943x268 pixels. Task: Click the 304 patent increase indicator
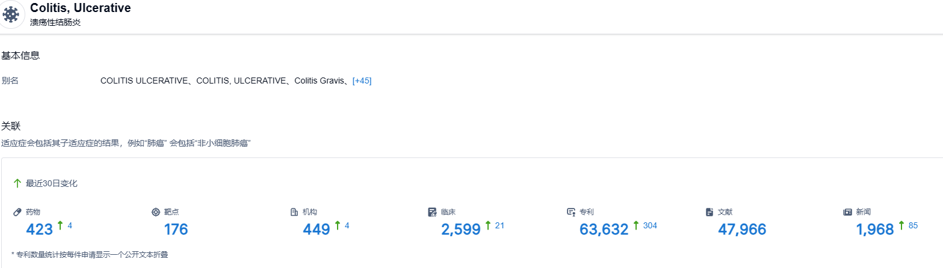[650, 225]
